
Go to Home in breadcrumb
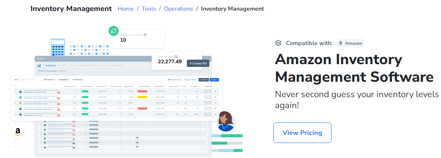pyautogui.click(x=126, y=8)
